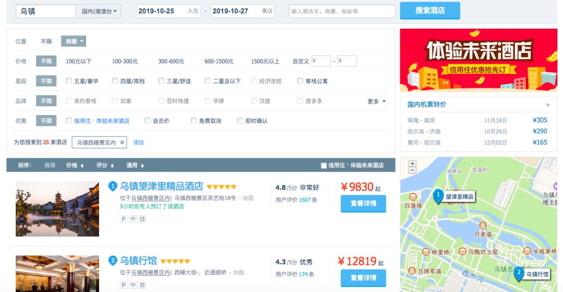This screenshot has width=563, height=292.
Task: Focus the hotel name keyword input
Action: (x=342, y=11)
